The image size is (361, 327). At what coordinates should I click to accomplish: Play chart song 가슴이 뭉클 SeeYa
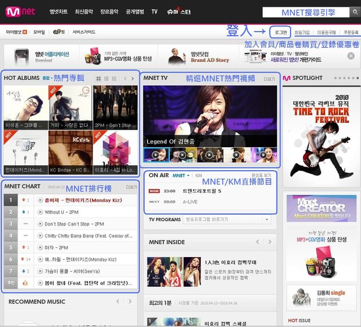tap(40, 271)
